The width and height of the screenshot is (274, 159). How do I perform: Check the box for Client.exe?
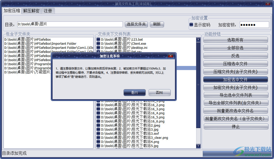point(98,43)
